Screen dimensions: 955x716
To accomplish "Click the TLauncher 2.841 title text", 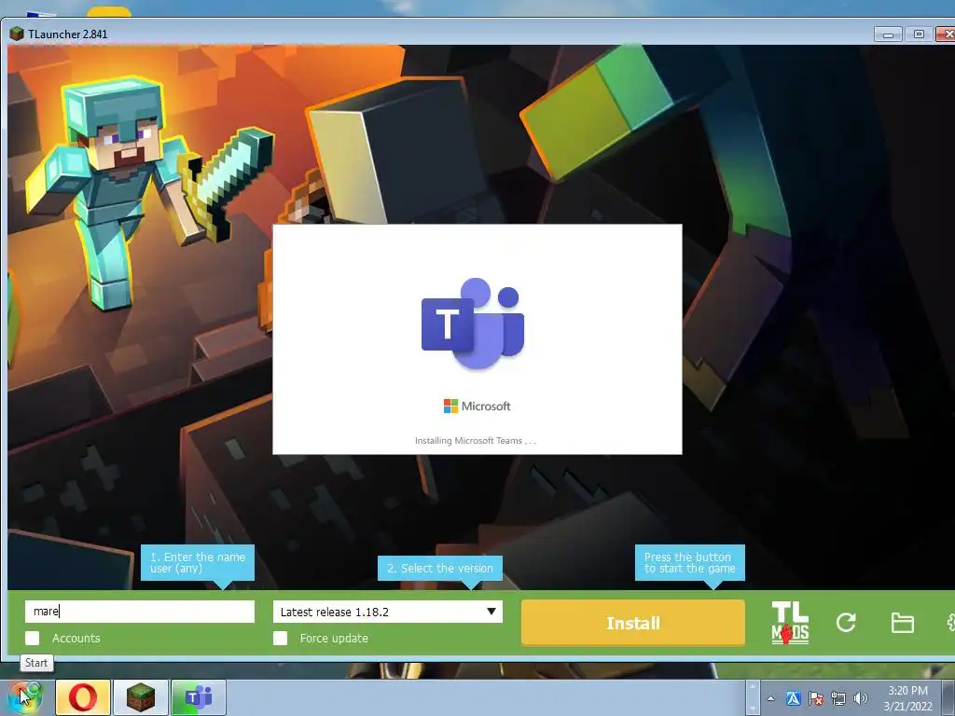I will [67, 34].
